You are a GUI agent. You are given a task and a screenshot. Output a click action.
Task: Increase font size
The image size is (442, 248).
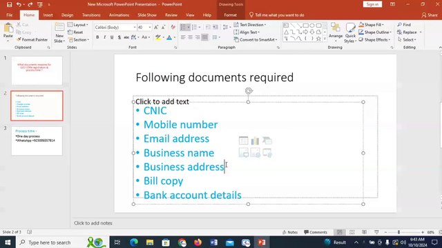pyautogui.click(x=156, y=28)
